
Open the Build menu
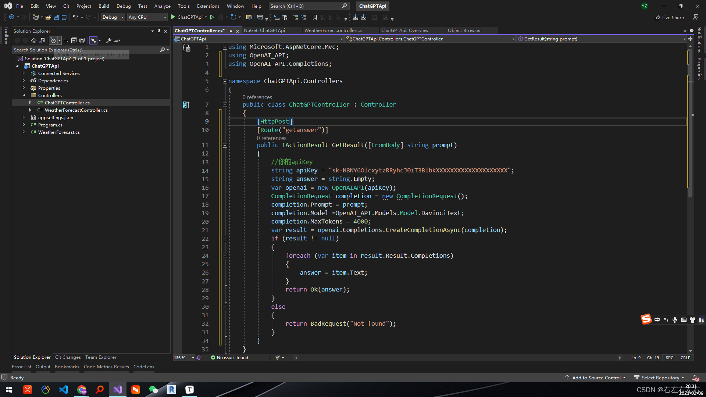pyautogui.click(x=104, y=6)
